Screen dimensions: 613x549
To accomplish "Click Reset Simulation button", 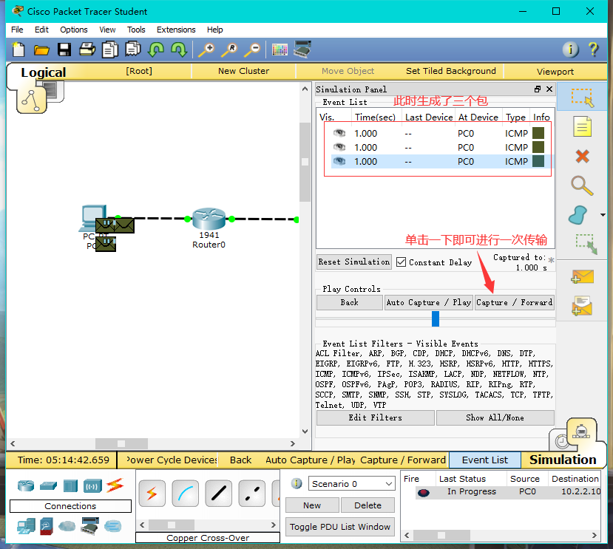I will point(353,262).
